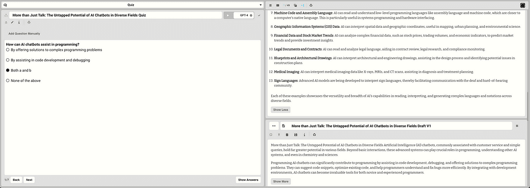Click the list view icon in top-right toolbar
This screenshot has width=530, height=188.
pos(270,5)
